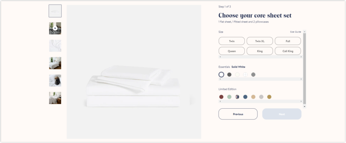This screenshot has height=143, width=346.
Task: Pick the gray striped pattern swatch
Action: (x=253, y=74)
